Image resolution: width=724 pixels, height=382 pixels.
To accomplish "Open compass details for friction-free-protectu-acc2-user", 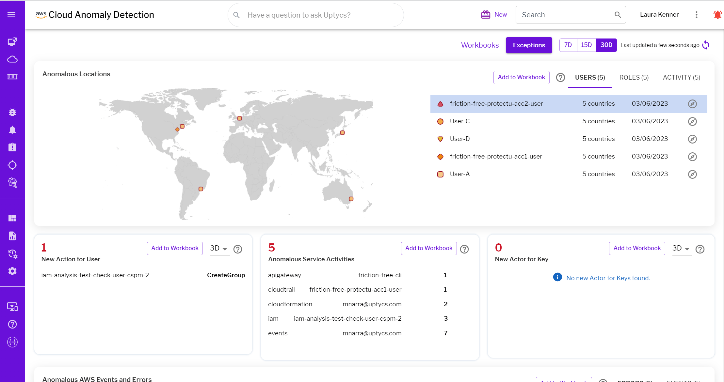I will click(693, 104).
